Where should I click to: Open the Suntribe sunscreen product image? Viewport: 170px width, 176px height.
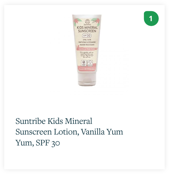coord(87,50)
